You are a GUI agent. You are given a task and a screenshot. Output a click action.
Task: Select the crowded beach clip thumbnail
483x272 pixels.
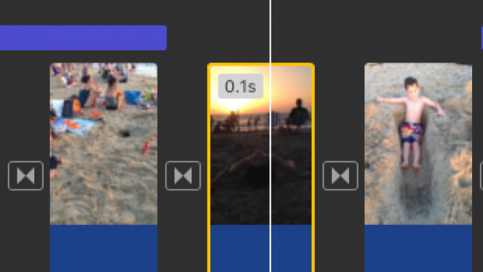coord(103,144)
